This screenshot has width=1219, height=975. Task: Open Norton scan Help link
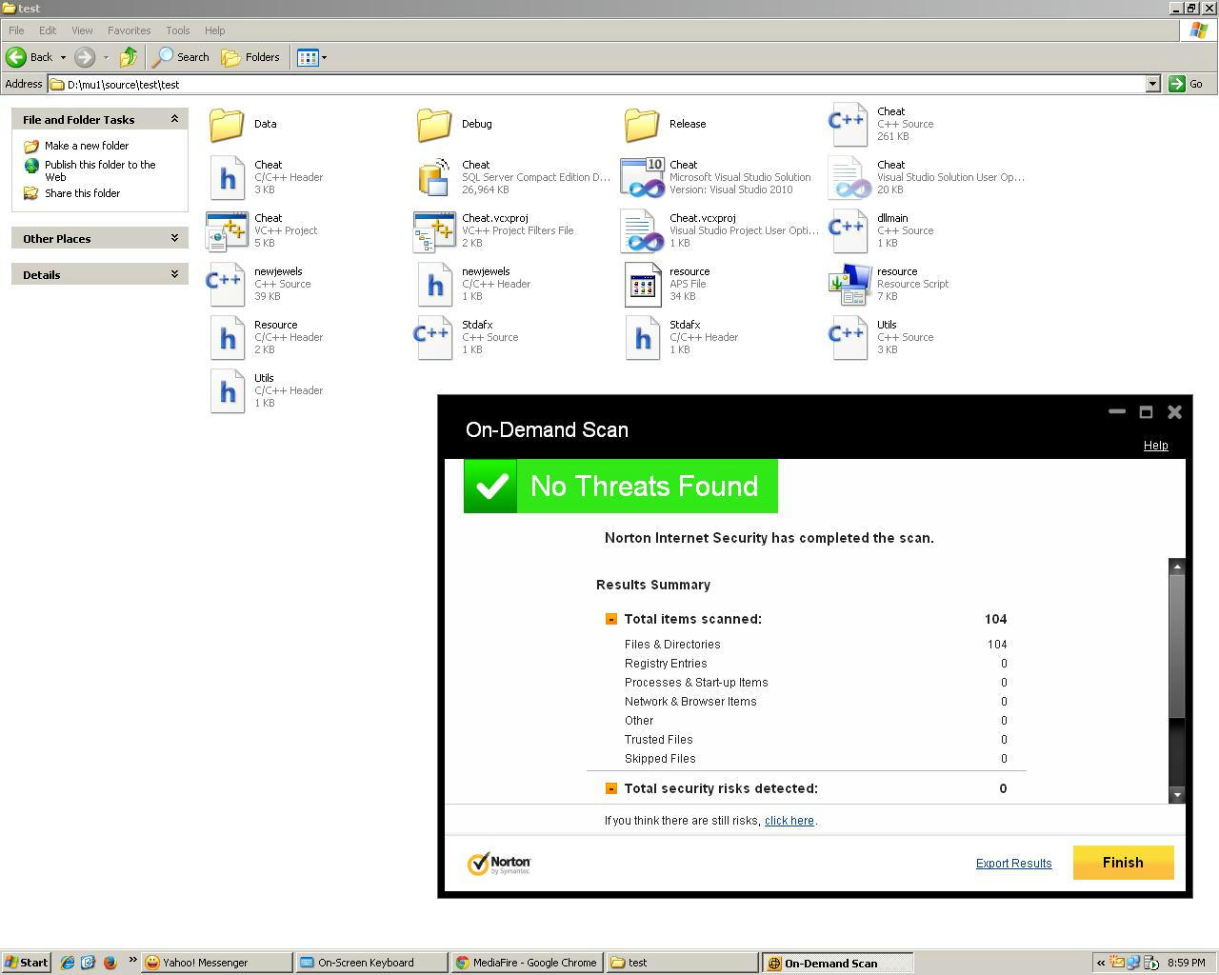(1155, 446)
